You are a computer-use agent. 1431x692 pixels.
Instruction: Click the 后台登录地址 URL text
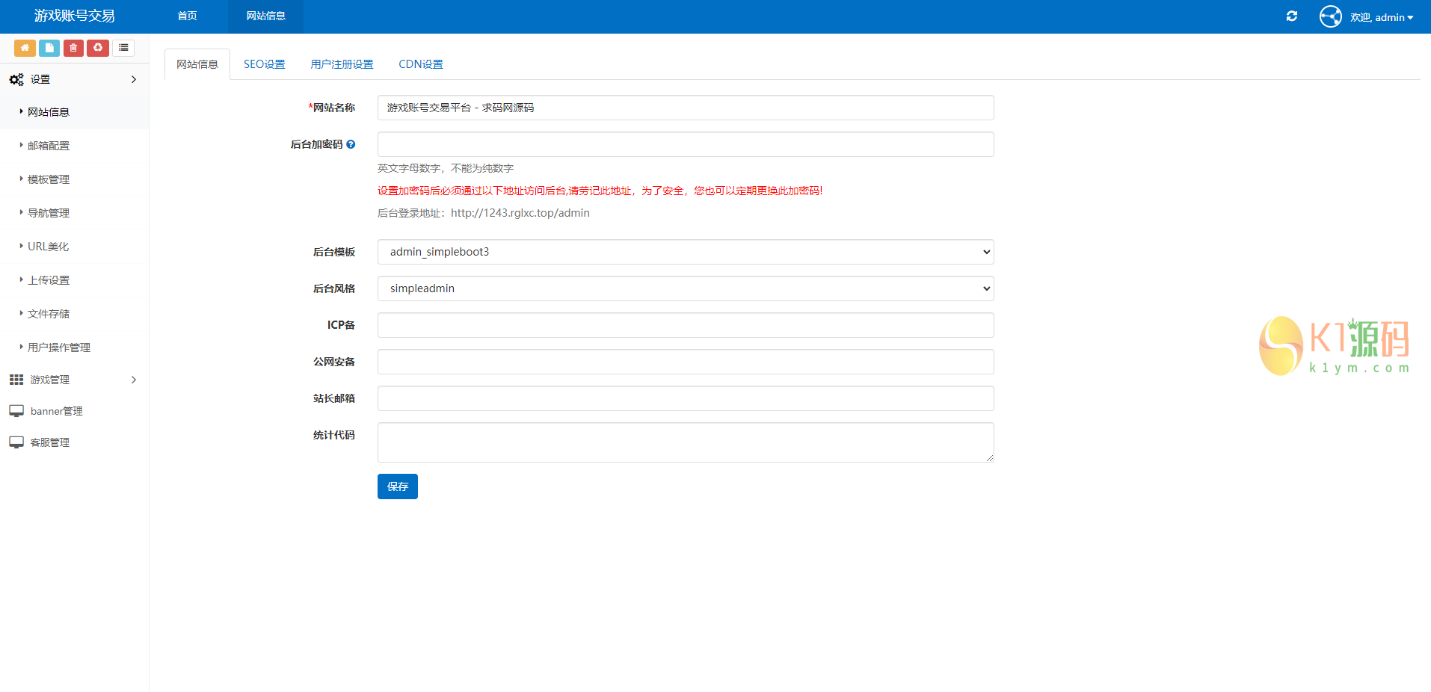point(520,213)
